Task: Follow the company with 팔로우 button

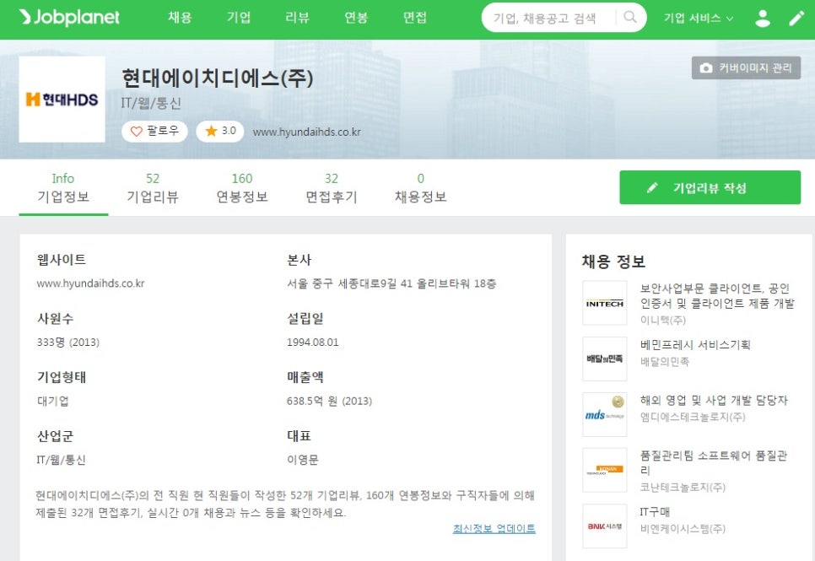Action: [154, 131]
